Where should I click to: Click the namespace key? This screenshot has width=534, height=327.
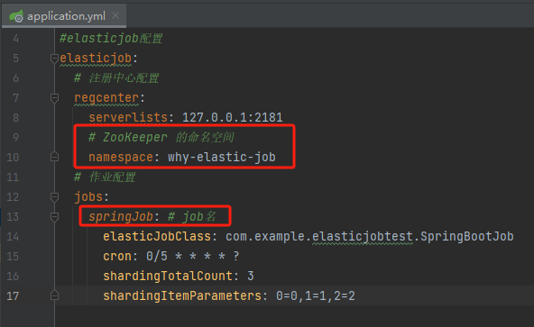(121, 158)
